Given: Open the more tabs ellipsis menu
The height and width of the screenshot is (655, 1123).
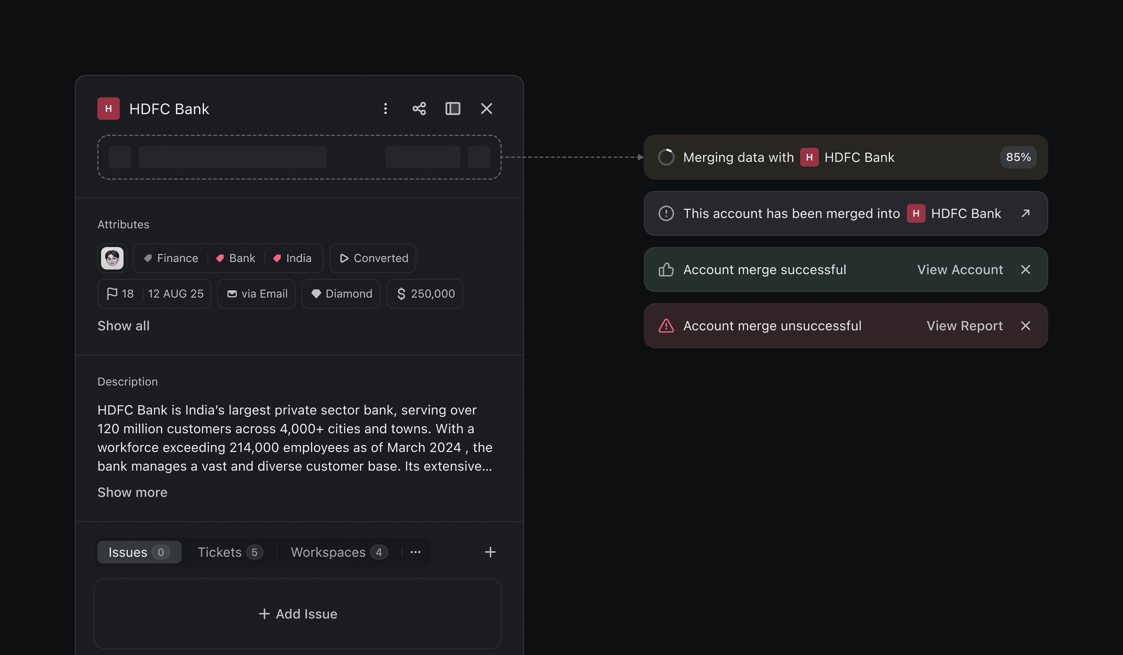Looking at the screenshot, I should pos(415,552).
